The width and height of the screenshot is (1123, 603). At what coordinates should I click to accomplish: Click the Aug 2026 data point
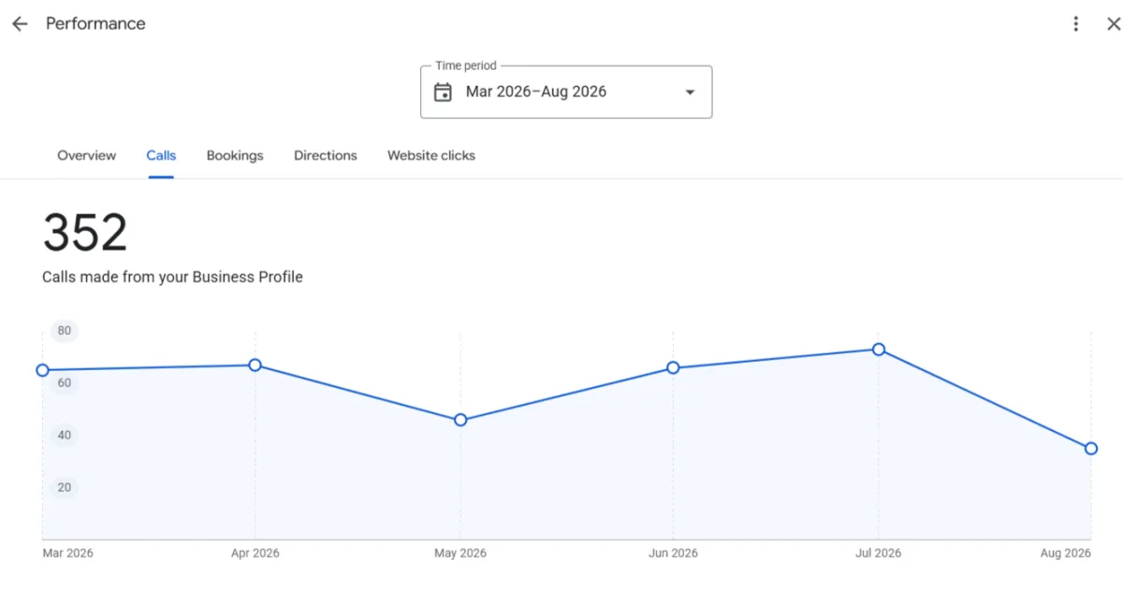[1091, 449]
